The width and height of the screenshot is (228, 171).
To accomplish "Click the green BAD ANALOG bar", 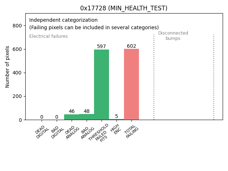I will coord(87,117).
